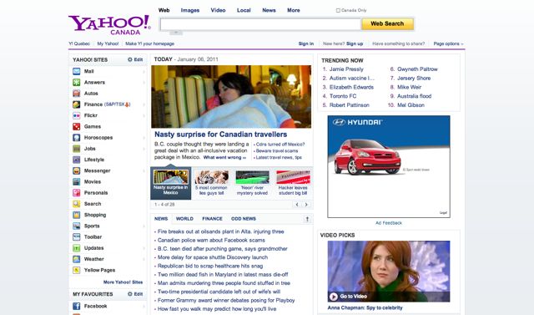The height and width of the screenshot is (315, 534).
Task: Open the Search magnifier icon in sidebar
Action: [76, 204]
